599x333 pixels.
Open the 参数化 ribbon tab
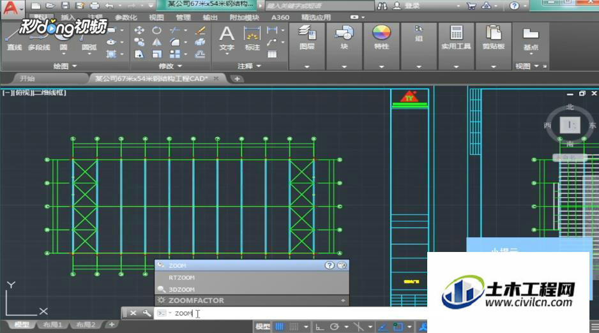[x=126, y=18]
